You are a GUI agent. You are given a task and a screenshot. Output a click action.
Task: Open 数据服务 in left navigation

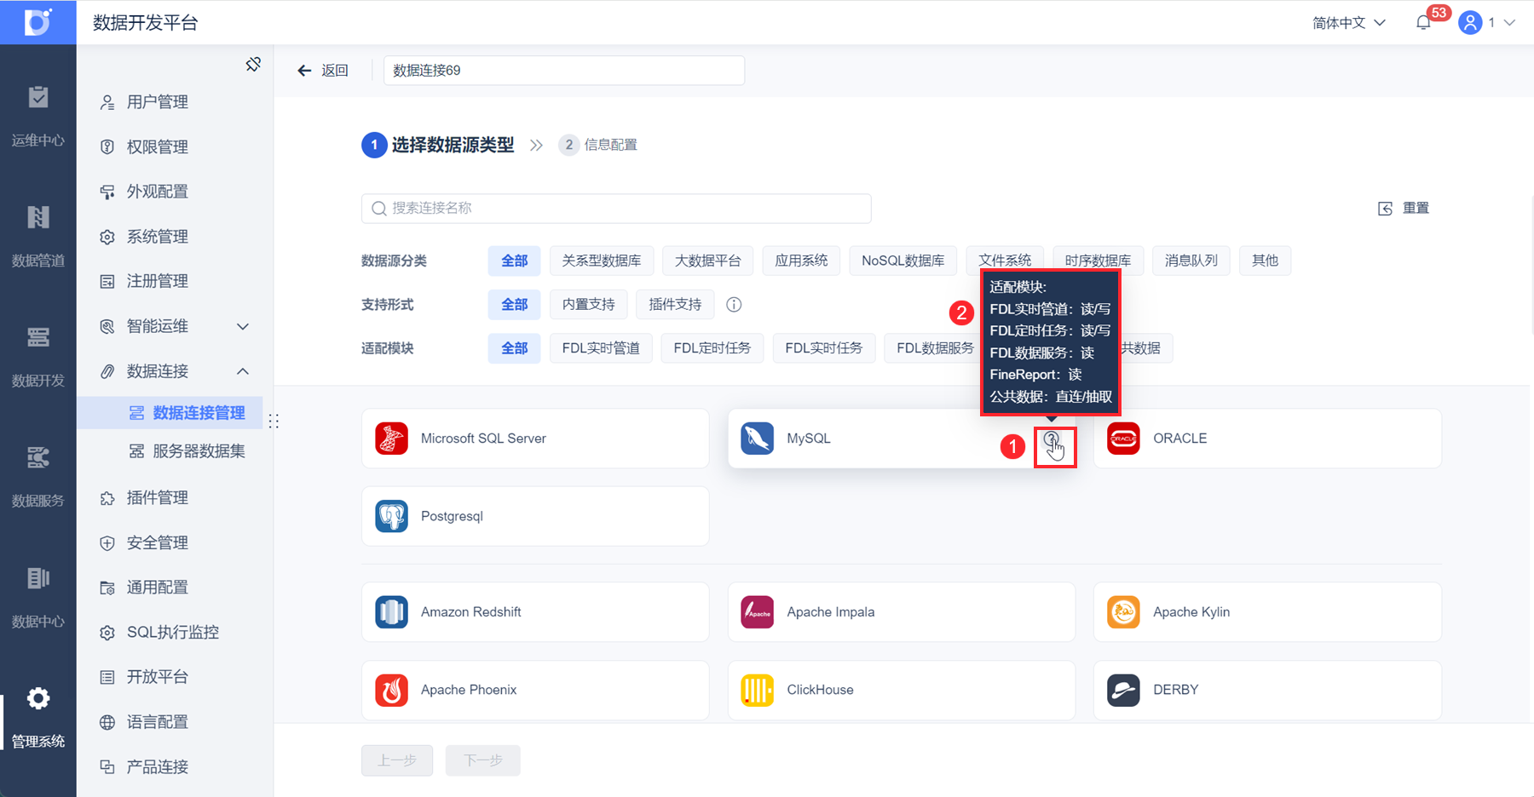click(38, 476)
